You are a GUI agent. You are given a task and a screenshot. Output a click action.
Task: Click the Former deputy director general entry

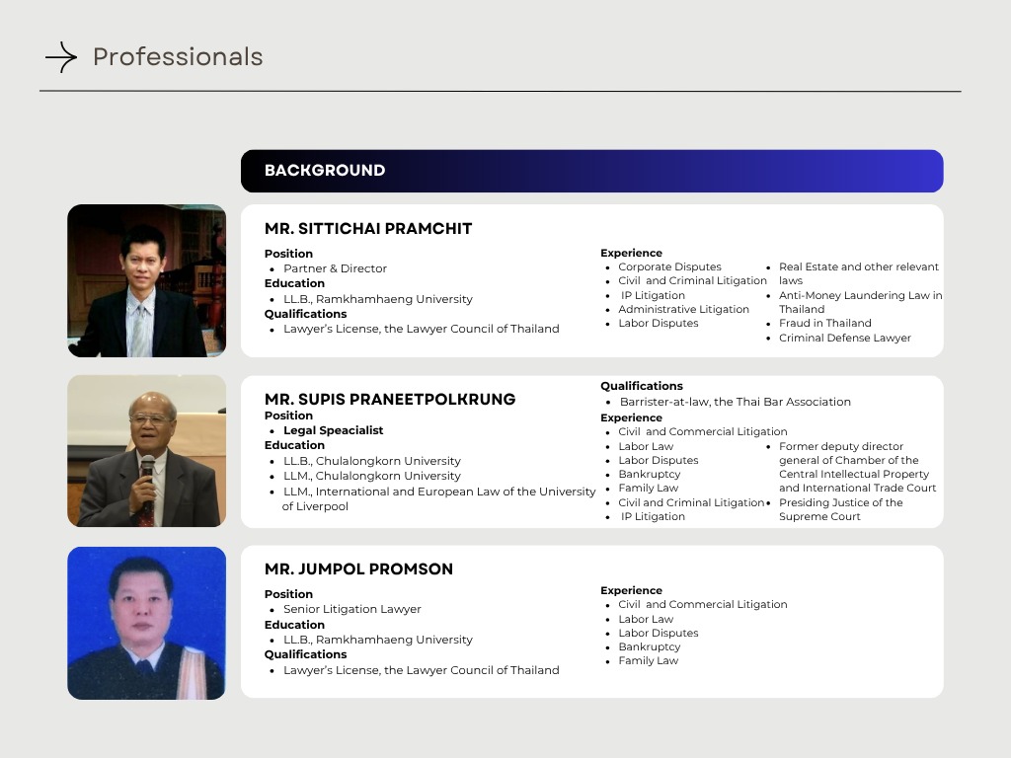click(x=857, y=467)
